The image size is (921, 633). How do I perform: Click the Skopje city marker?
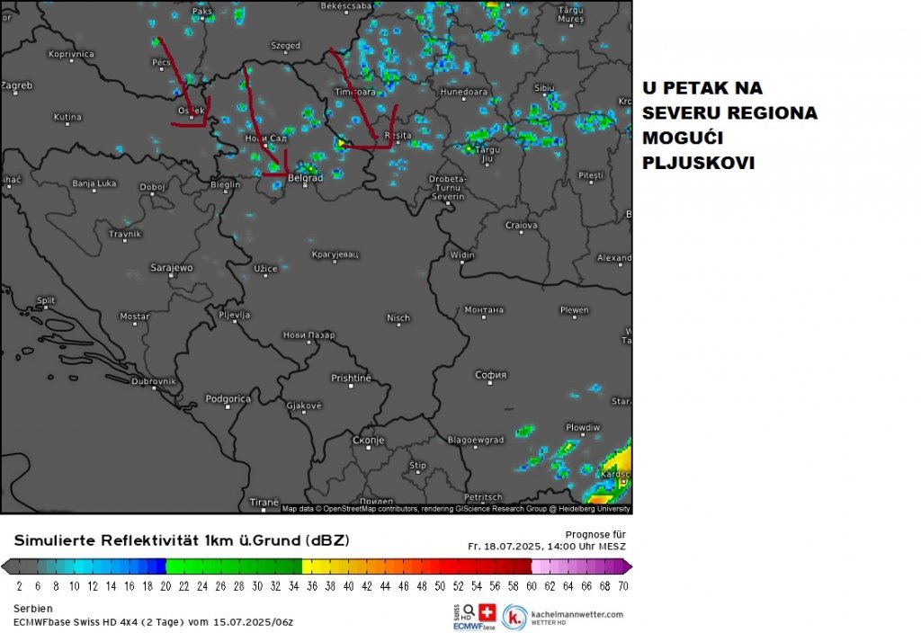(368, 449)
